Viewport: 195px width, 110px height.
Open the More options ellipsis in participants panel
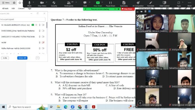[38, 58]
